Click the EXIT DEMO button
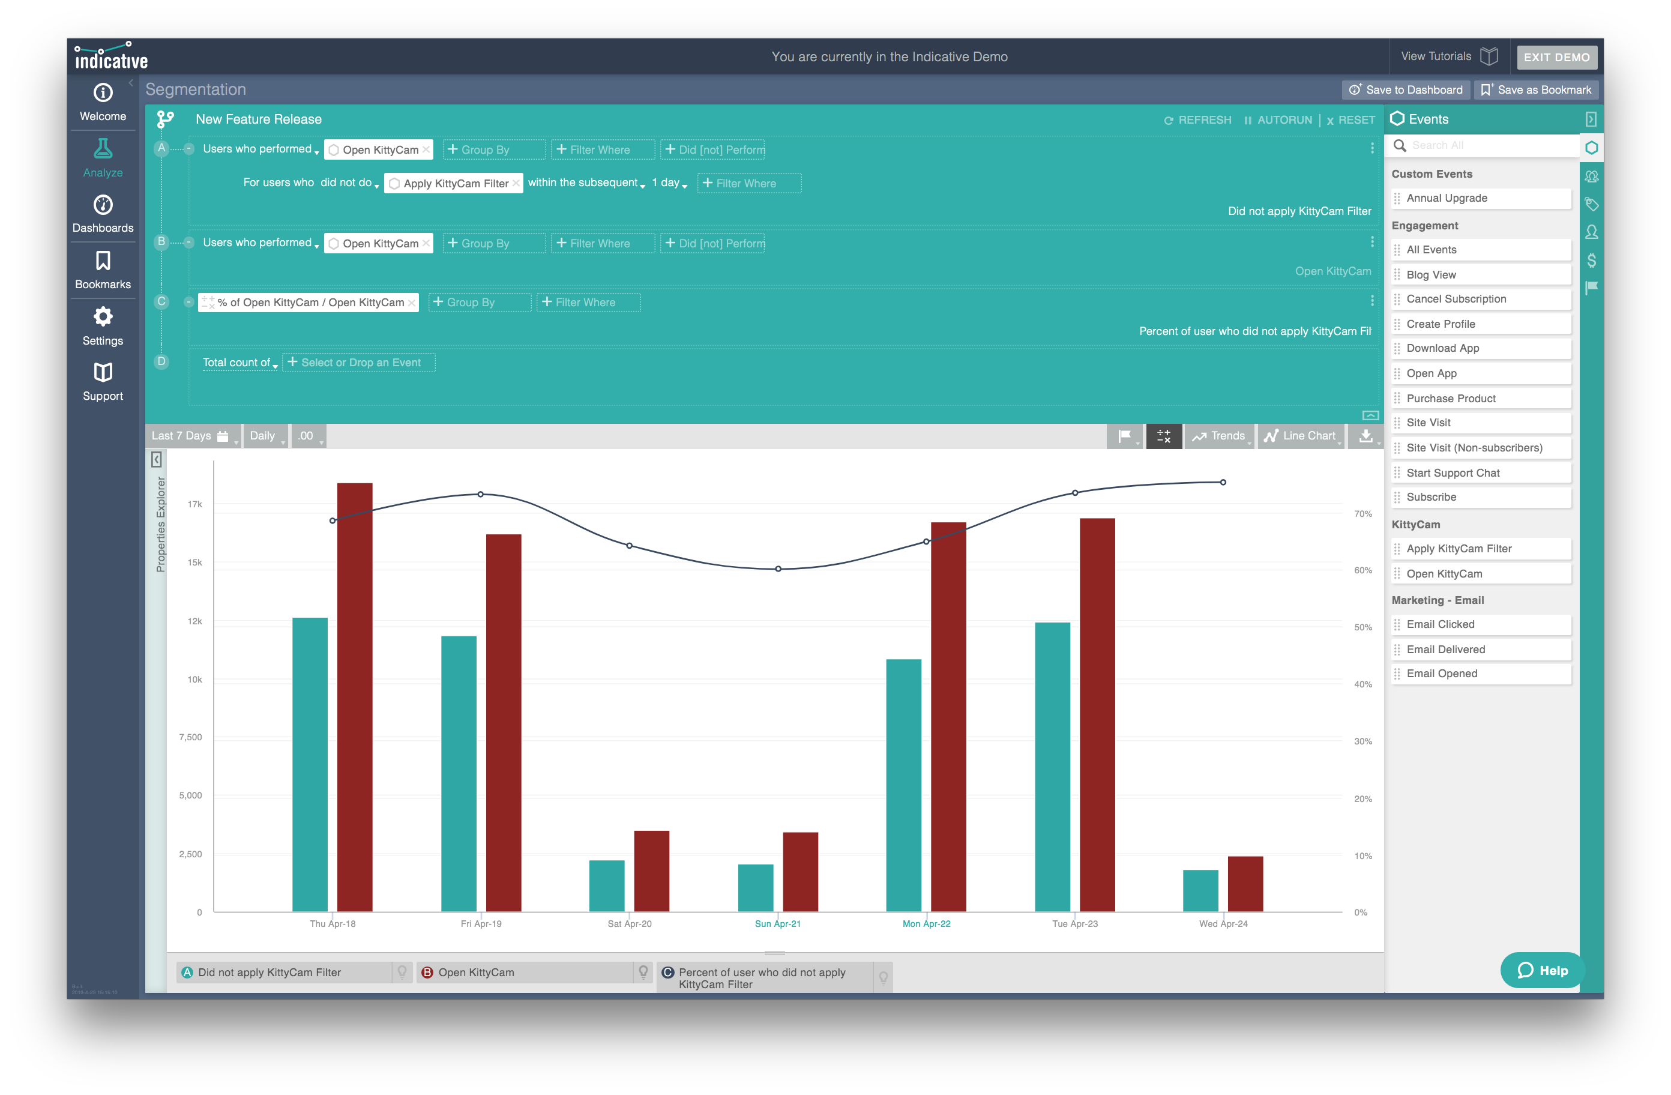This screenshot has height=1095, width=1671. click(x=1556, y=57)
